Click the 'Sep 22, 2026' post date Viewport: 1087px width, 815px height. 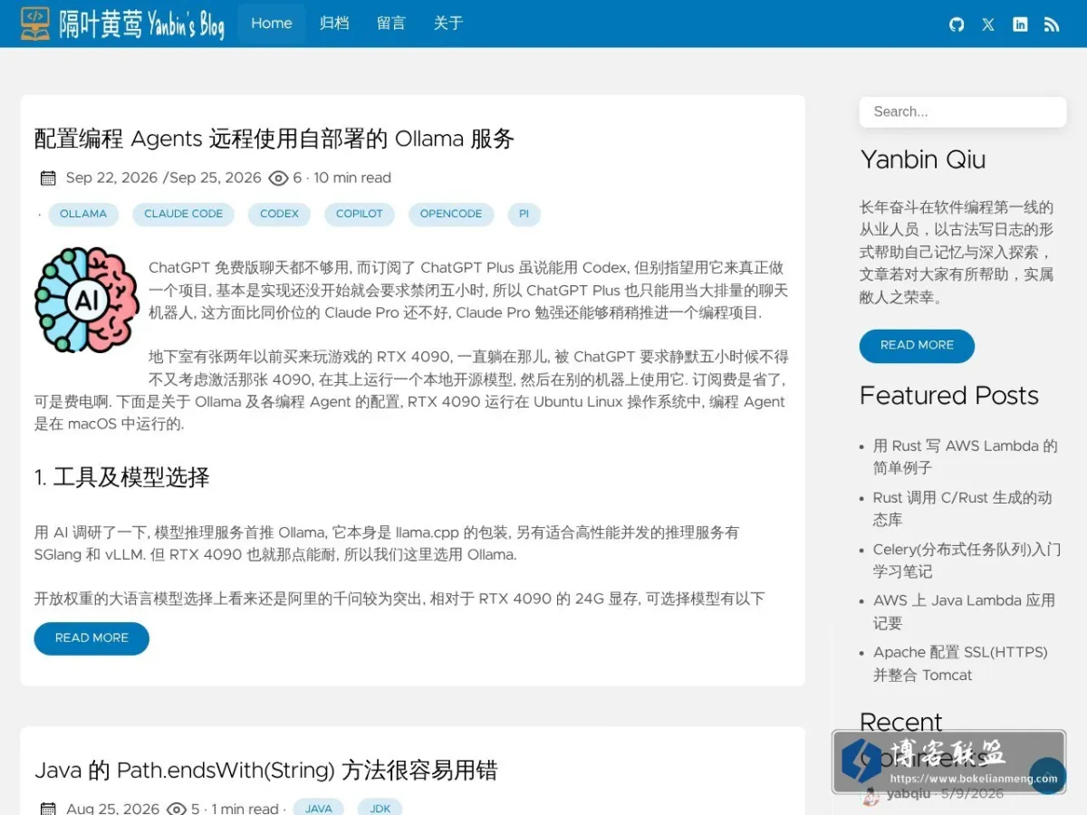tap(111, 178)
